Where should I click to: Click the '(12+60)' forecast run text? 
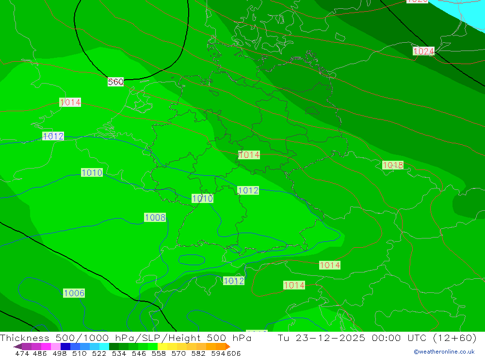click(455, 338)
